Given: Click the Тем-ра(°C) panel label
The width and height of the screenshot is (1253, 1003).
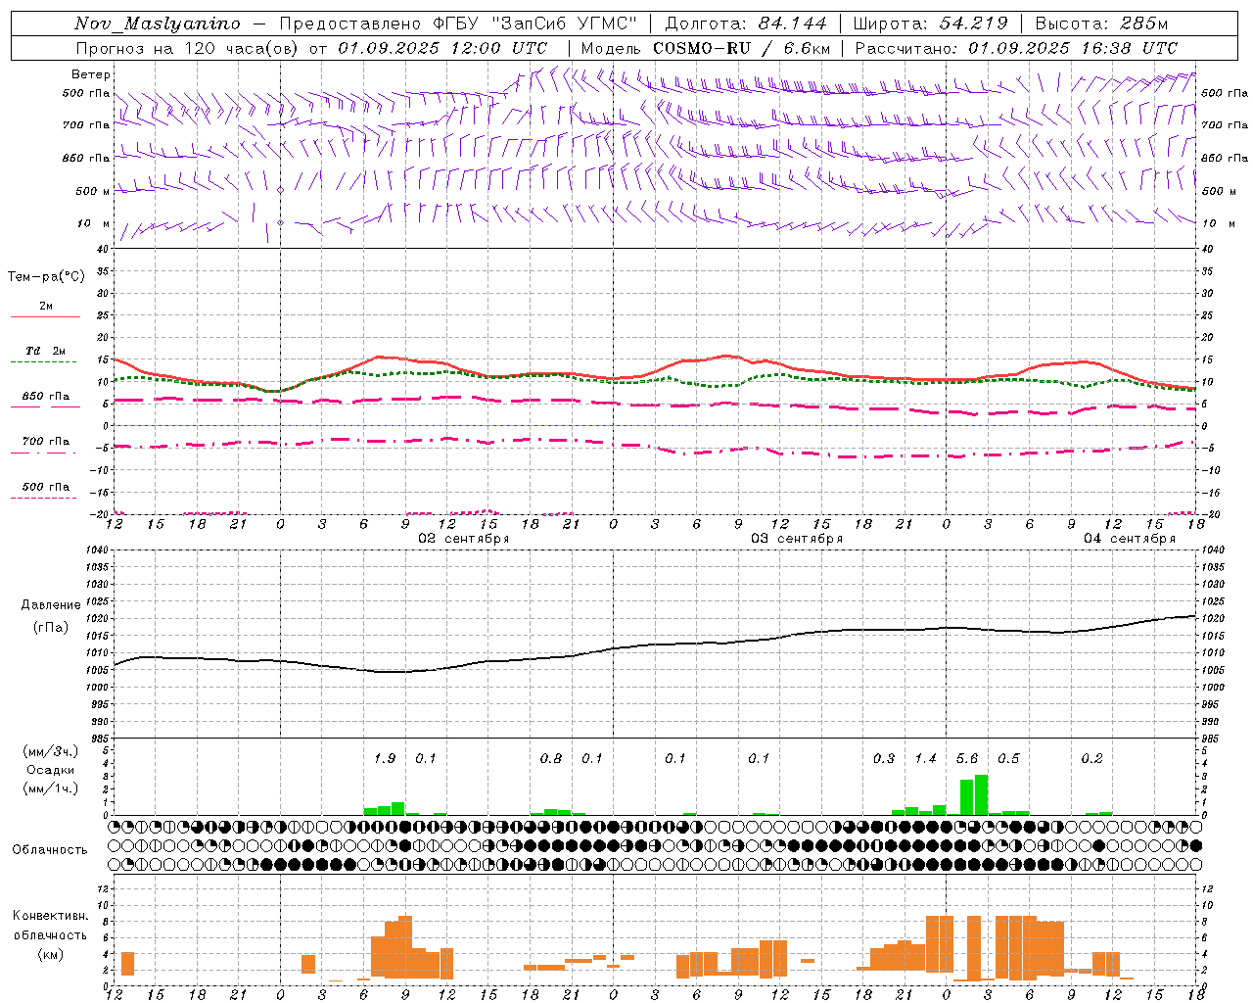Looking at the screenshot, I should click(46, 277).
